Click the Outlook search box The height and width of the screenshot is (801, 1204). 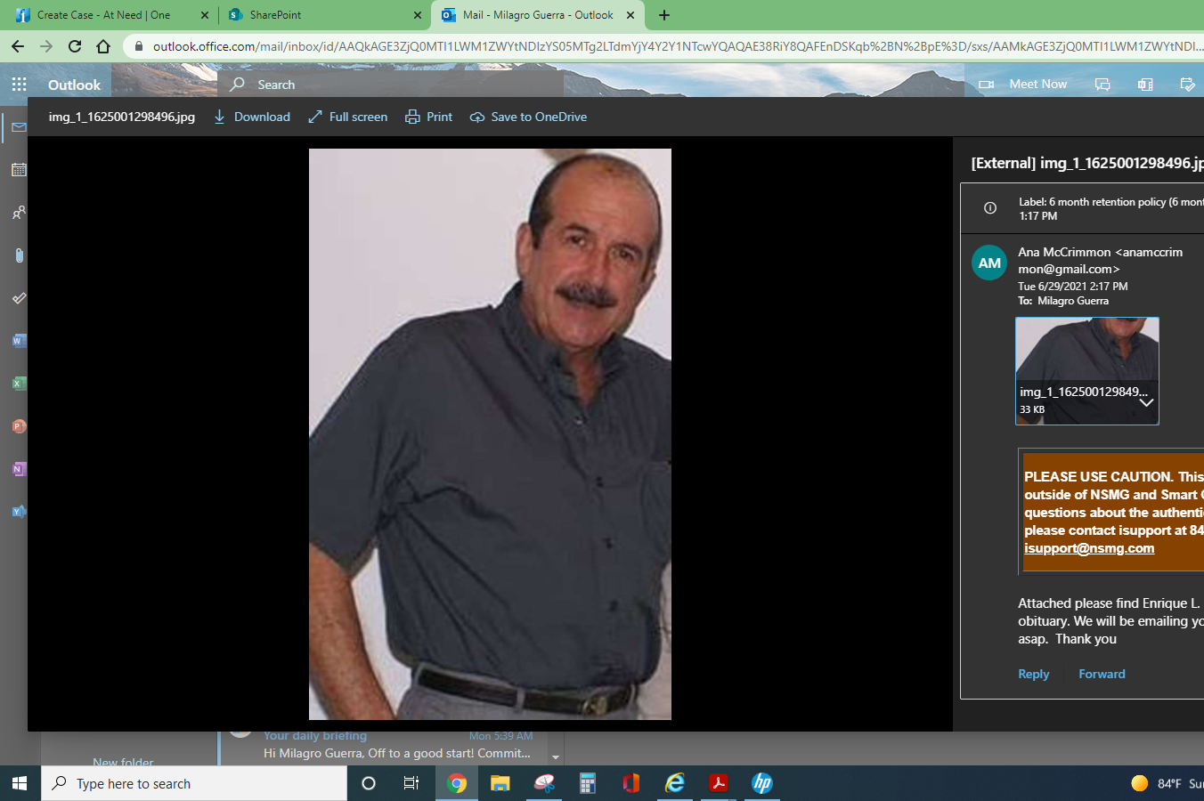(x=392, y=85)
